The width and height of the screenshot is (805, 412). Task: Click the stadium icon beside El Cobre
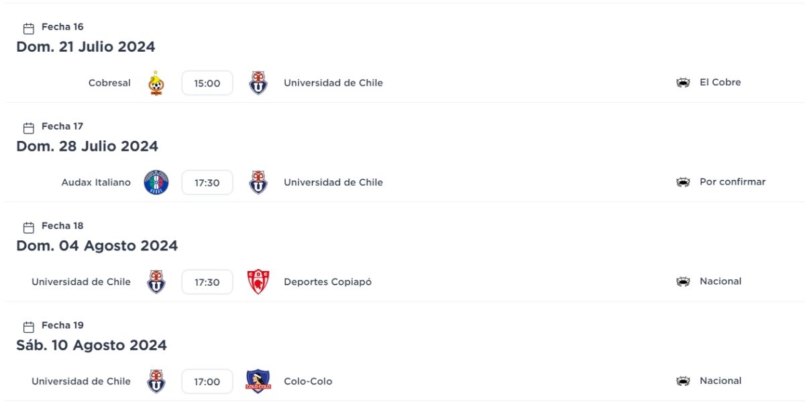point(683,83)
